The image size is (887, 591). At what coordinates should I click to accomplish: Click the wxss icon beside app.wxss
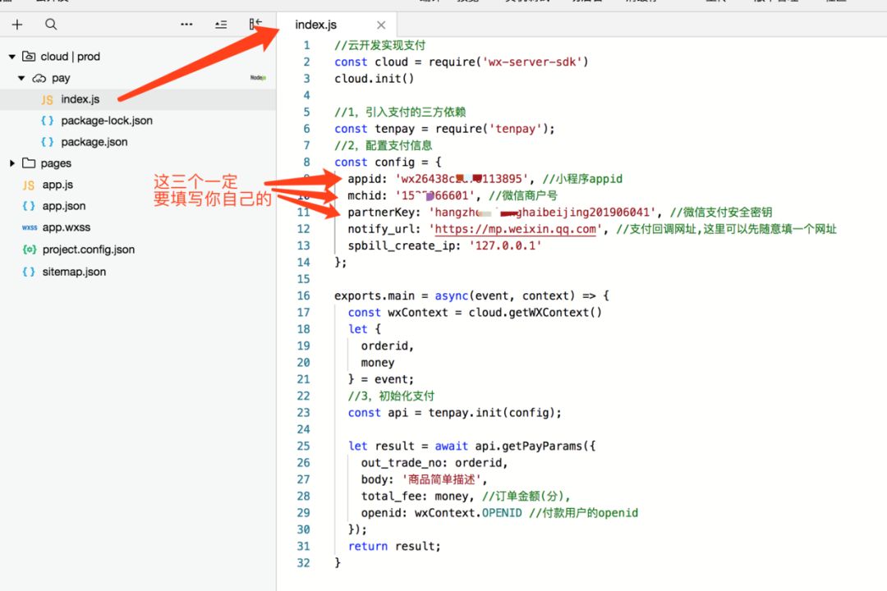(30, 227)
